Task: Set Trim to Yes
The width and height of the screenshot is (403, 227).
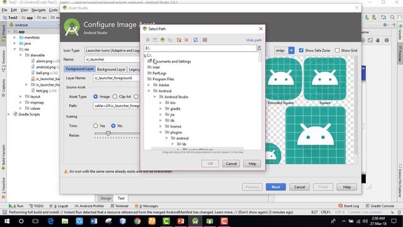Action: [96, 126]
